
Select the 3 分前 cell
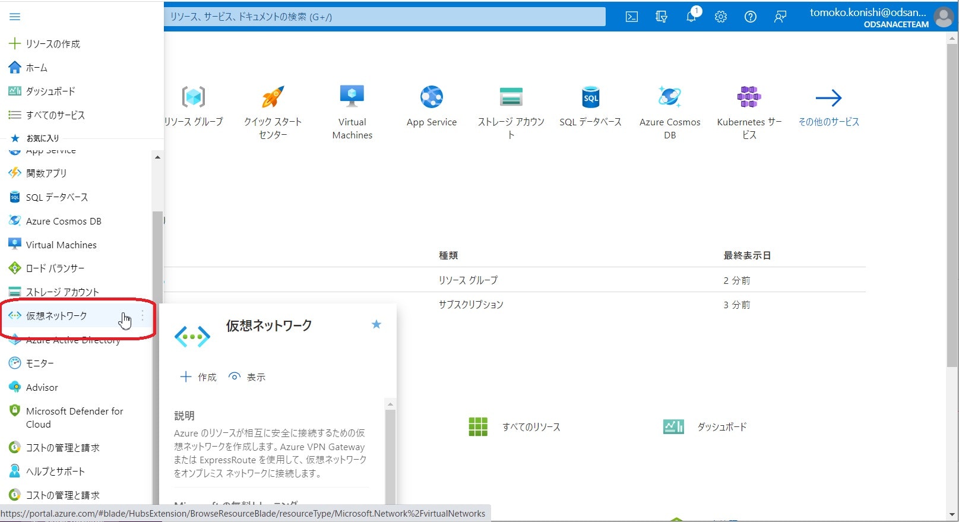tap(737, 305)
